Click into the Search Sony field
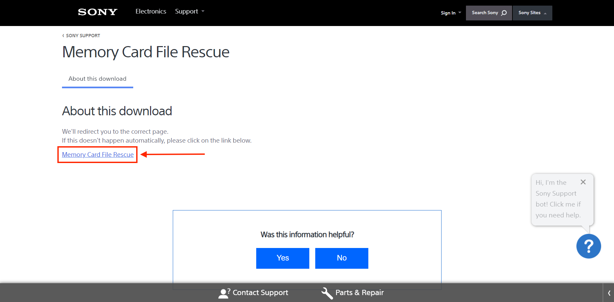614x302 pixels. click(484, 13)
